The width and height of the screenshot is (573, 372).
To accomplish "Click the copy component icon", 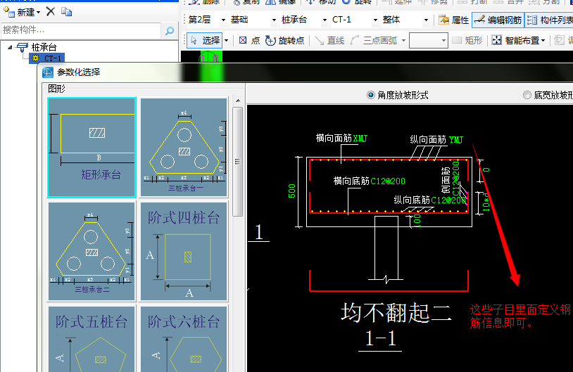I will pyautogui.click(x=66, y=12).
